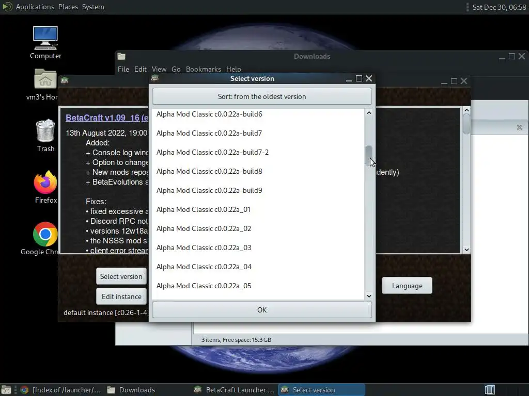Close the Select version dialog
Screen dimensions: 529x396
click(369, 78)
